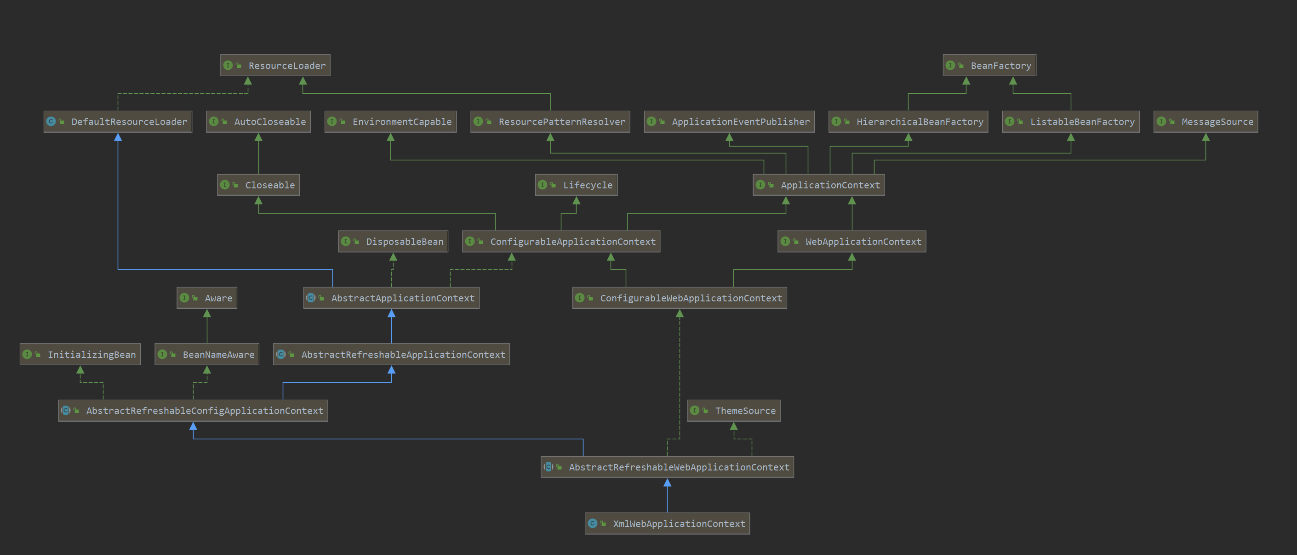Select the ResourcePatternResolver node
This screenshot has height=555, width=1297.
click(561, 122)
